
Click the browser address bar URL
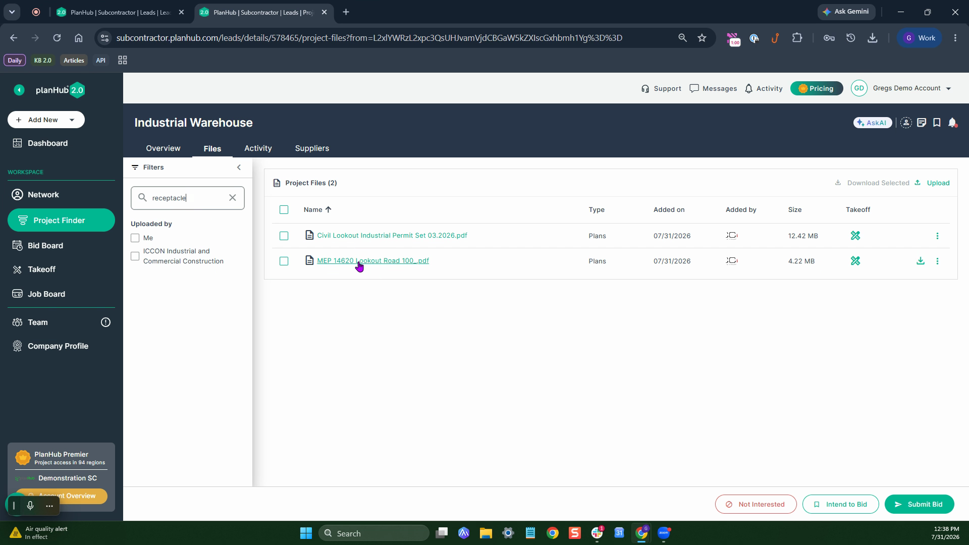click(x=369, y=38)
